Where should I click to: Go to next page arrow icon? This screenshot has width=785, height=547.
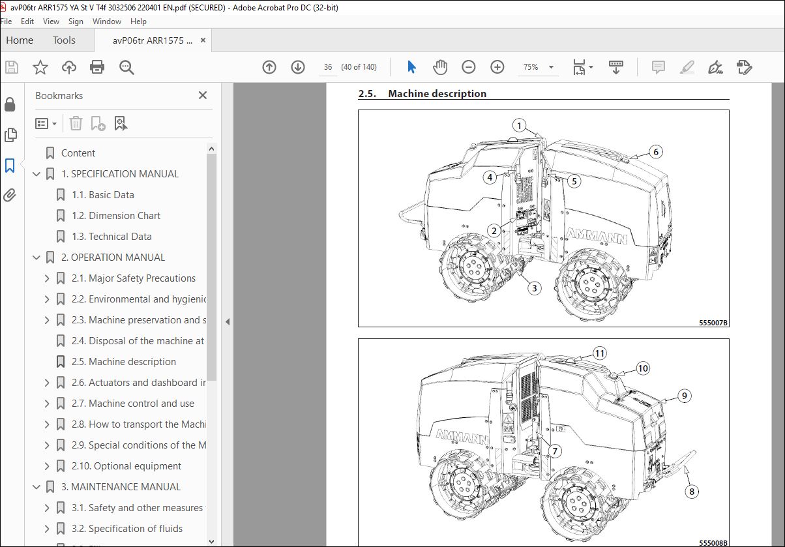(298, 67)
